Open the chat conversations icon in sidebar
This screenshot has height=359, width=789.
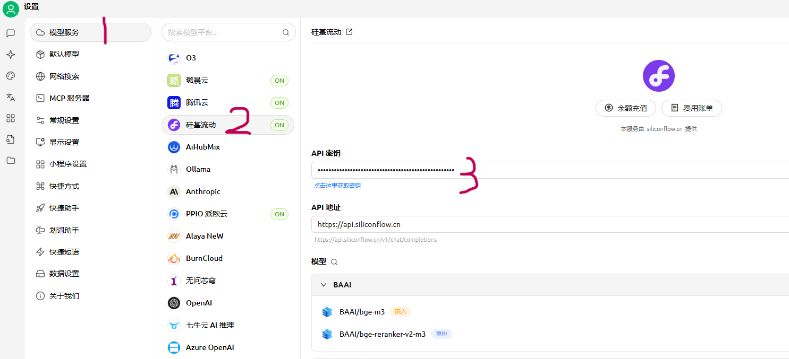pyautogui.click(x=11, y=33)
